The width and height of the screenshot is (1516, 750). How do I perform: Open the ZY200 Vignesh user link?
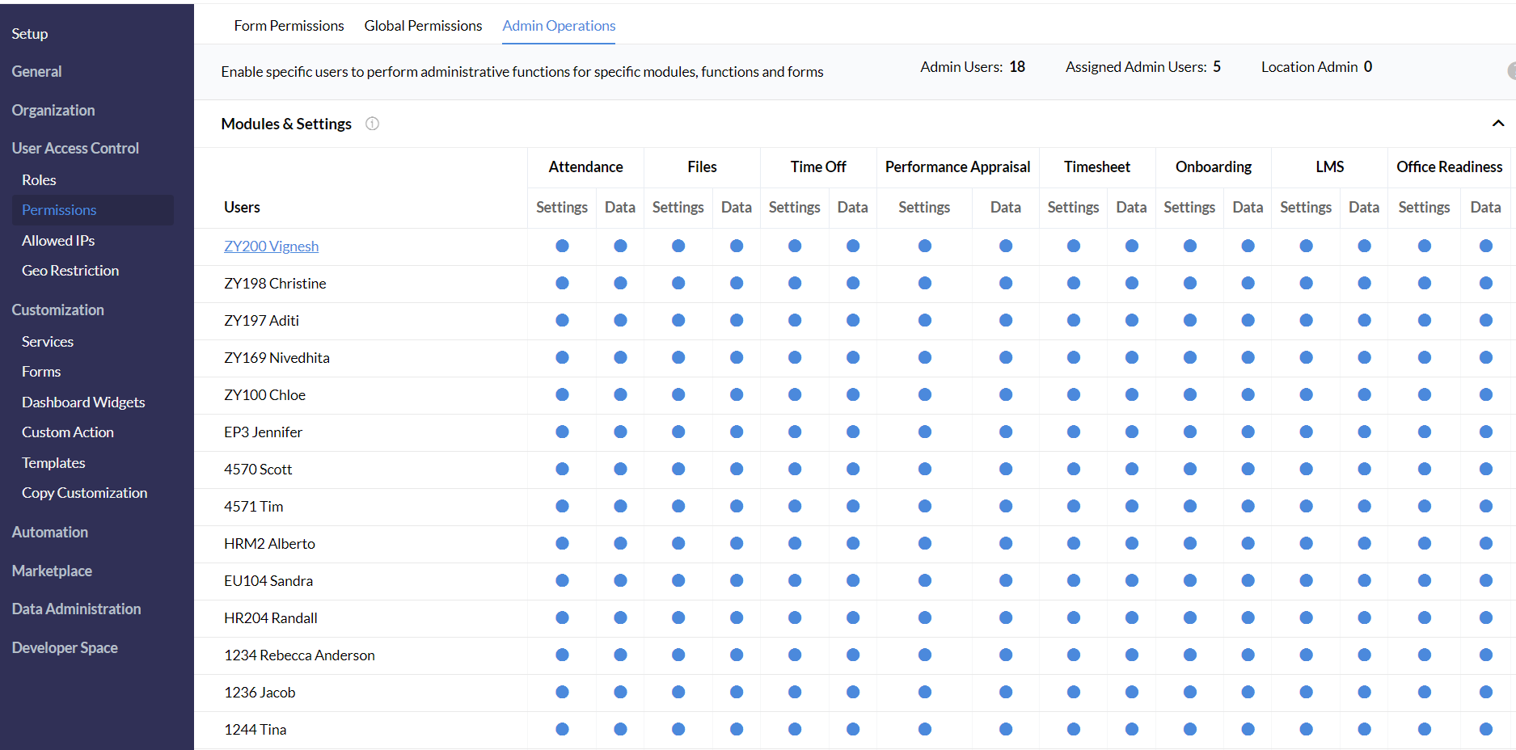pos(271,246)
